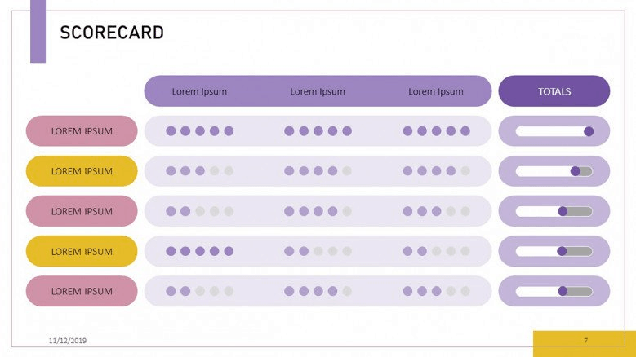Click the date 11/12/2019 in the footer
Viewport: 636px width, 357px height.
pos(67,341)
